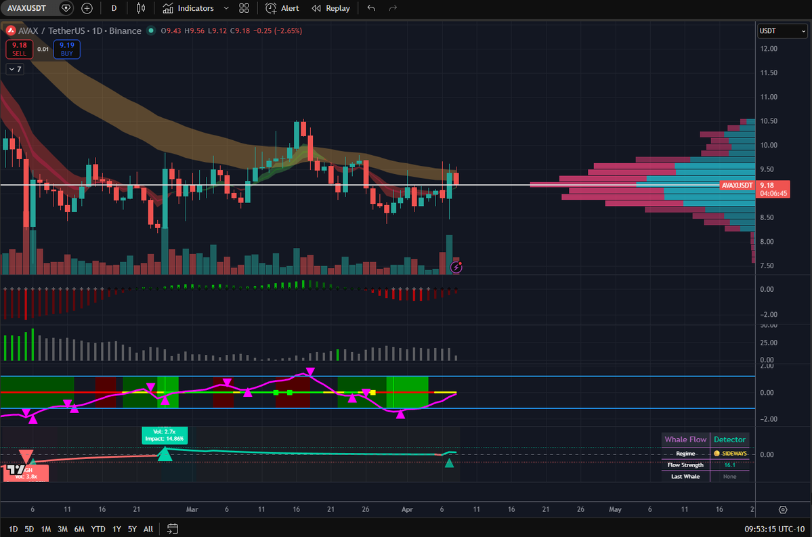Collapse the 7 indicators legend

click(15, 69)
